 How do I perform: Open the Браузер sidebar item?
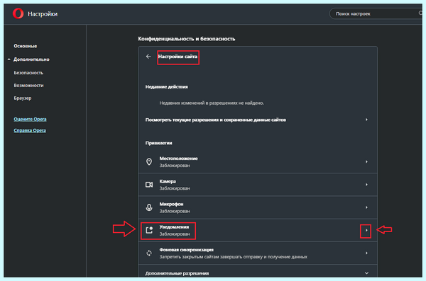23,98
